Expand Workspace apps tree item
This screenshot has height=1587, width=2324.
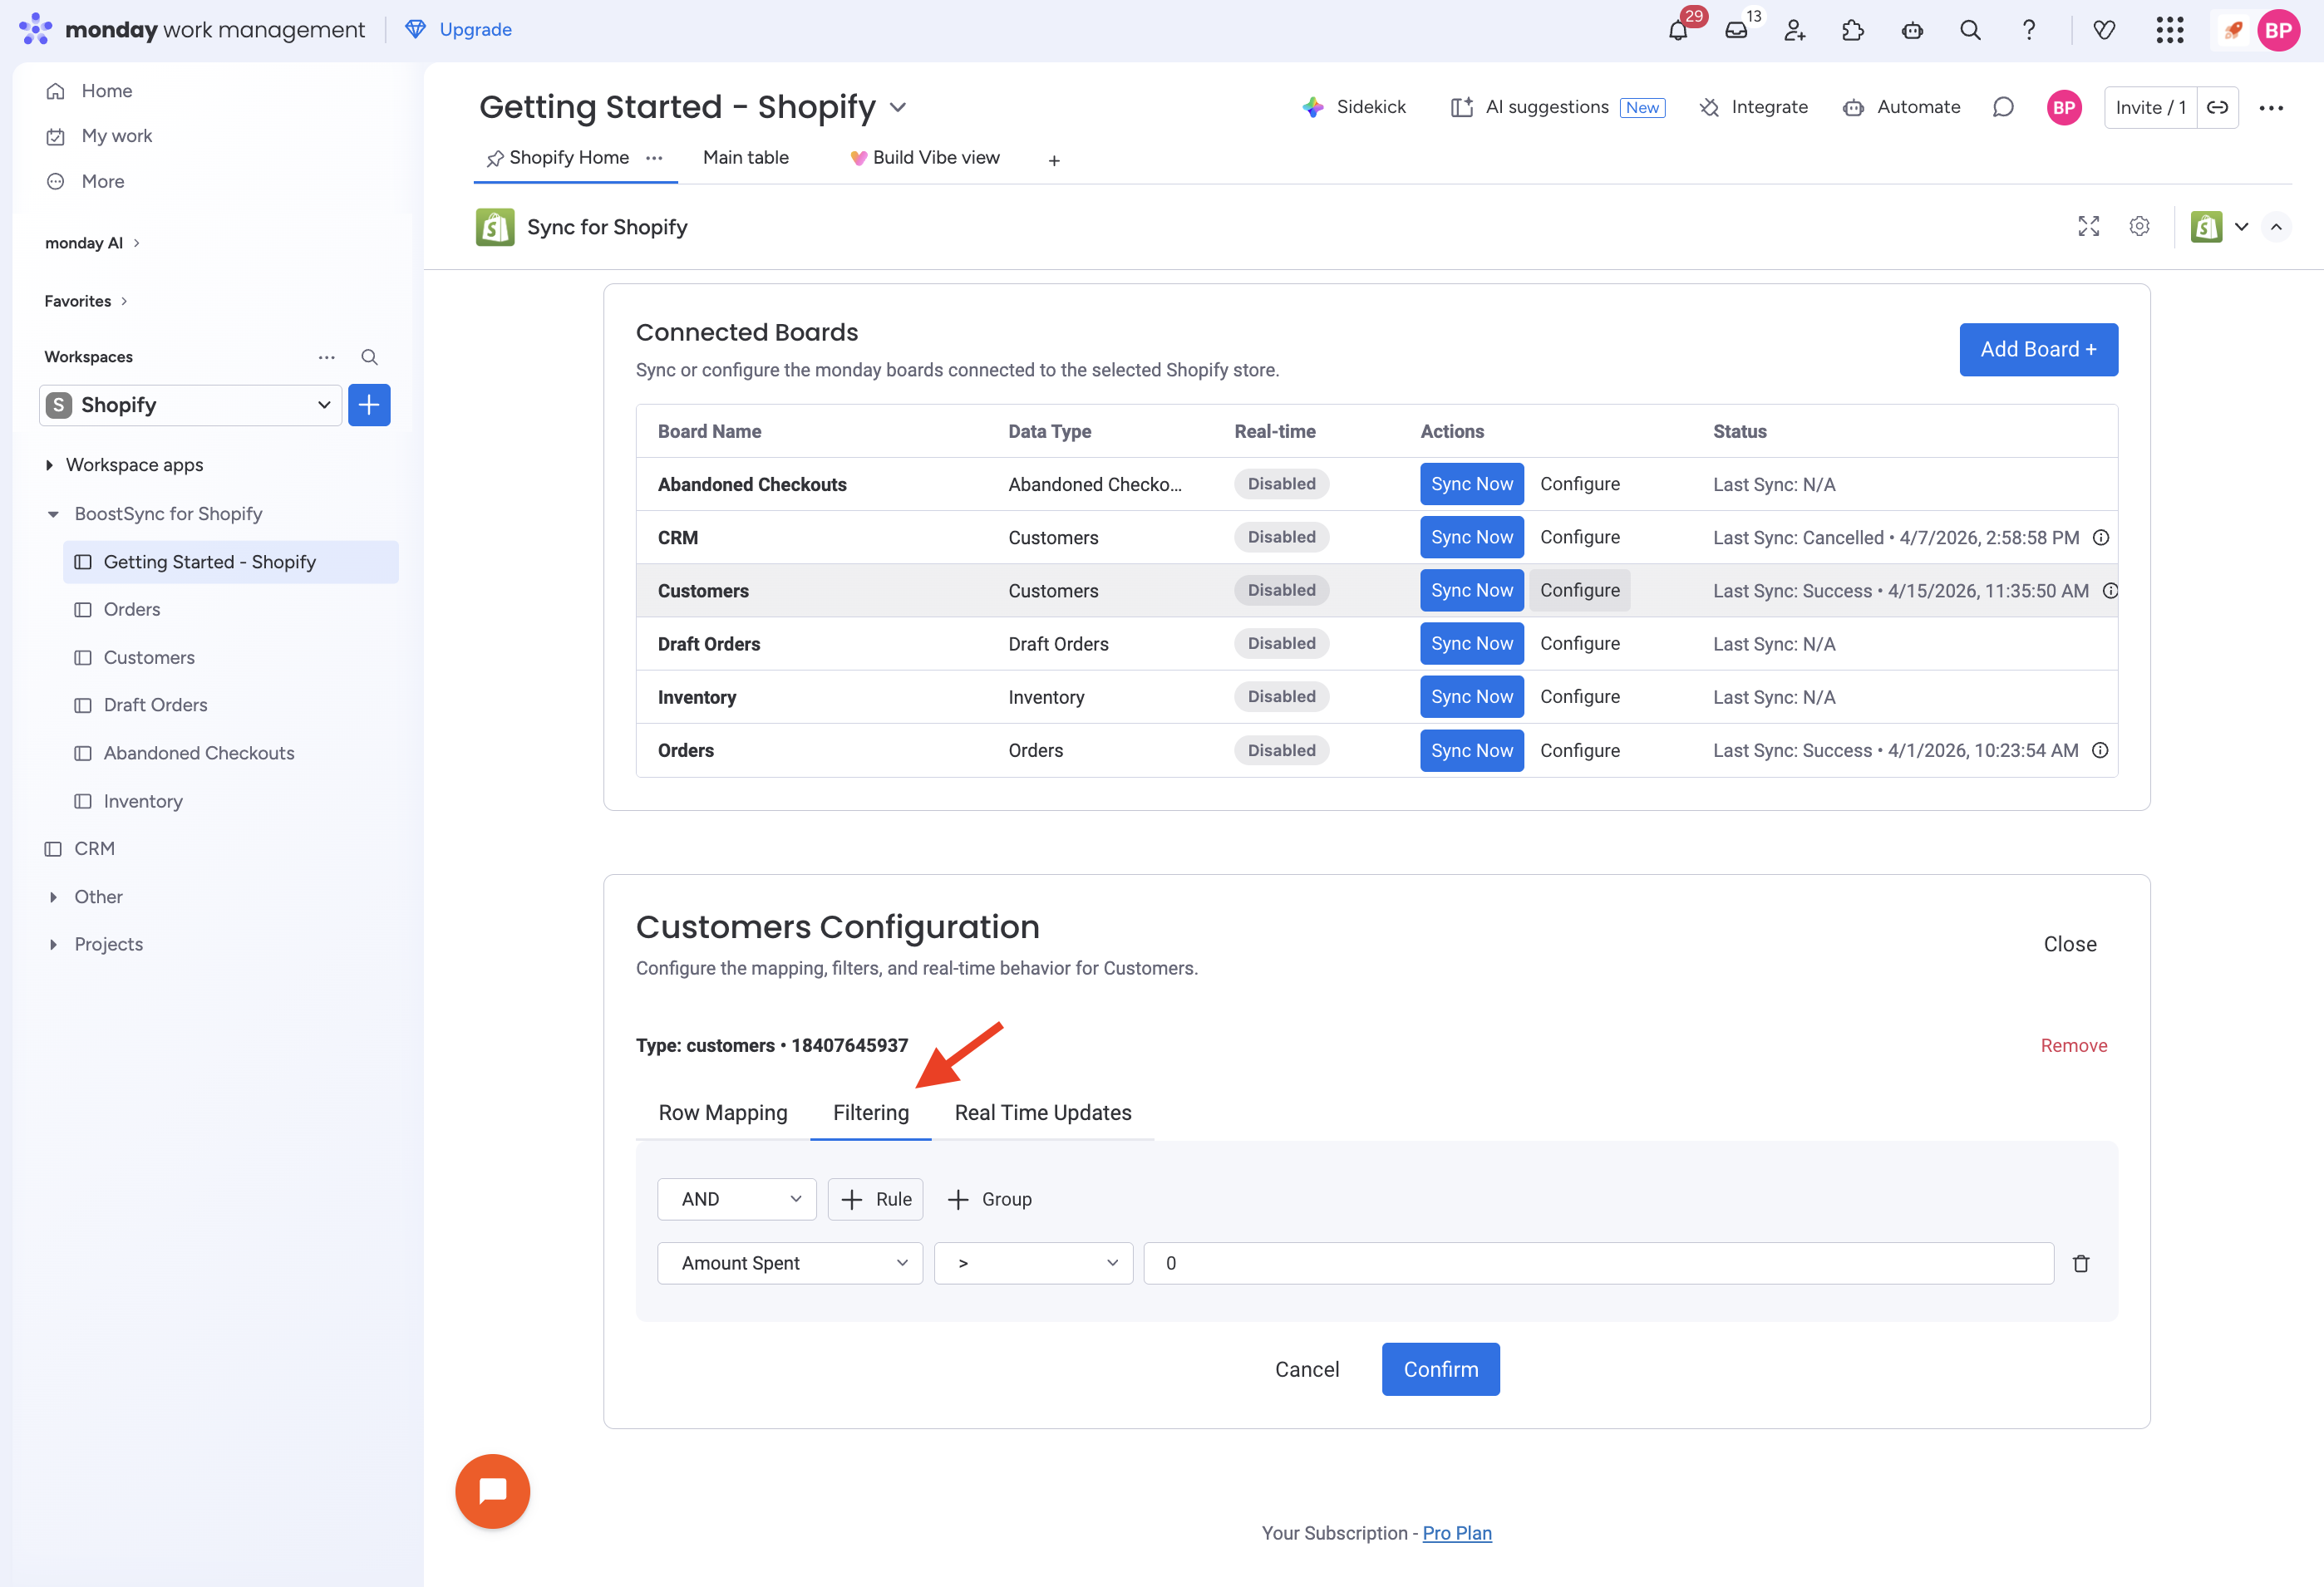49,464
